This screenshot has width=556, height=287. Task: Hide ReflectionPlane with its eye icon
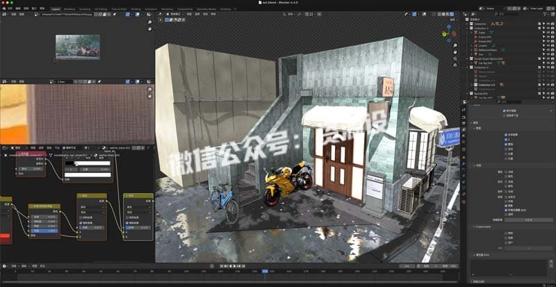548,50
